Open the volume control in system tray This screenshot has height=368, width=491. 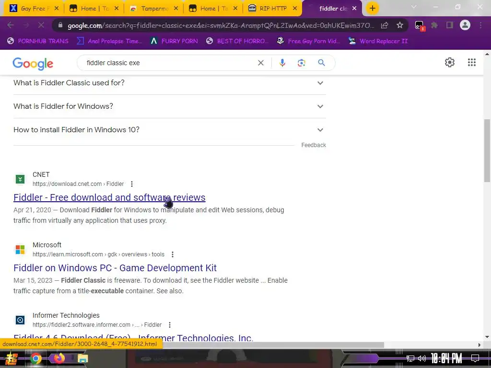[x=422, y=358]
